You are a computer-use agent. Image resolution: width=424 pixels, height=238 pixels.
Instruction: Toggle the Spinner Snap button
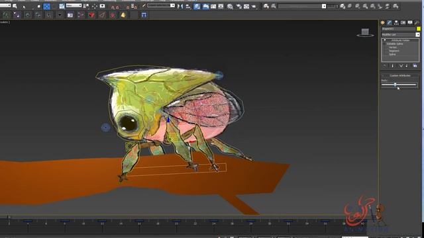point(134,6)
